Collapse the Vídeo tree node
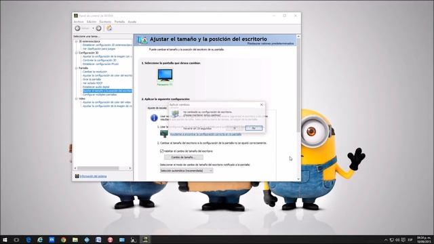Image resolution: width=434 pixels, height=244 pixels. coord(77,98)
